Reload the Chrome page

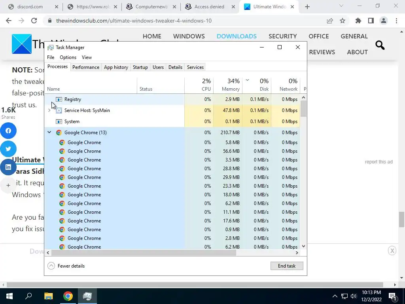34,21
